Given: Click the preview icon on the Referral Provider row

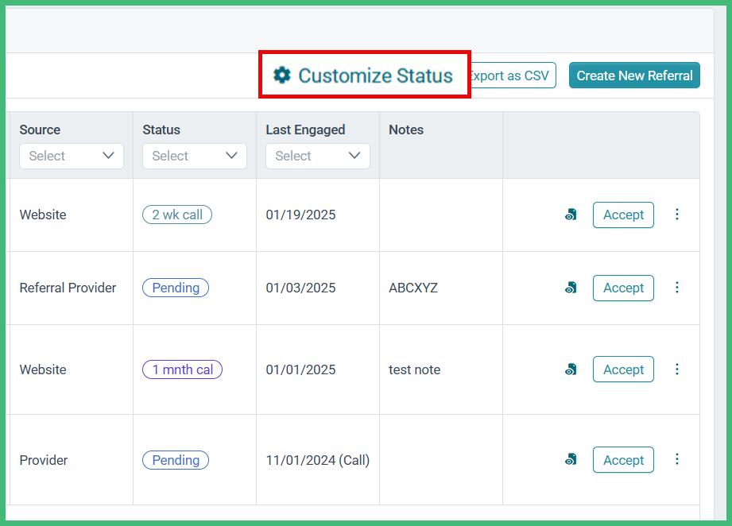Looking at the screenshot, I should click(571, 288).
